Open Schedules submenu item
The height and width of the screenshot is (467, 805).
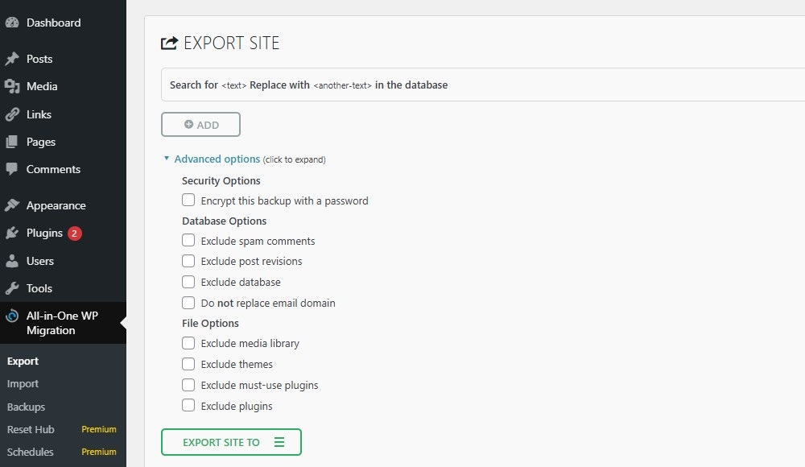[x=31, y=452]
